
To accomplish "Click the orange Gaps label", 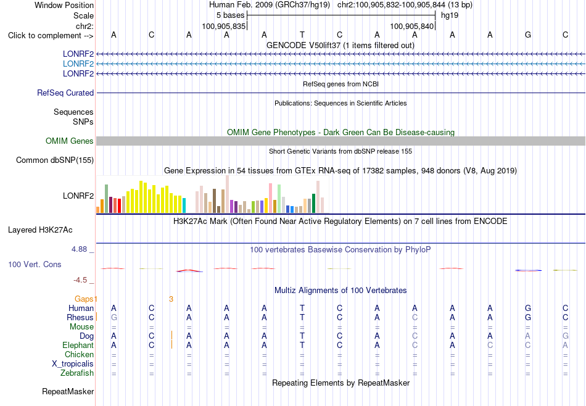I will 84,299.
